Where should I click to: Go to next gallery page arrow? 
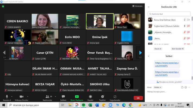pyautogui.click(x=140, y=53)
